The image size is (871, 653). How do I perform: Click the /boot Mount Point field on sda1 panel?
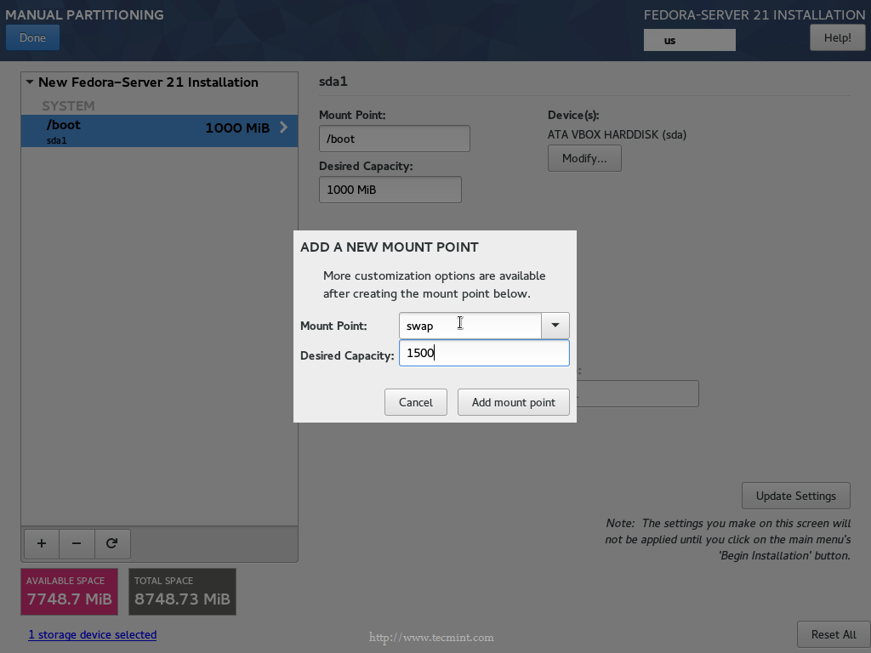pyautogui.click(x=395, y=139)
